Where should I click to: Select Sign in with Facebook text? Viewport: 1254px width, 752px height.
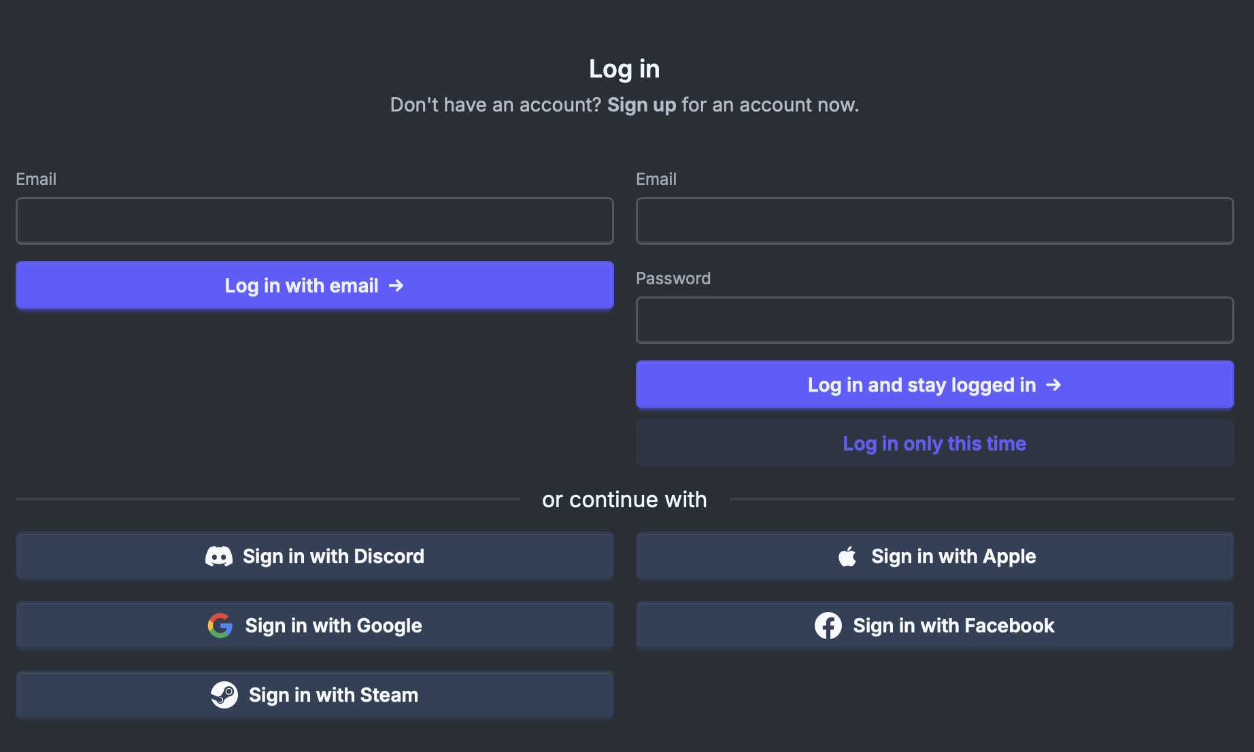pyautogui.click(x=953, y=626)
